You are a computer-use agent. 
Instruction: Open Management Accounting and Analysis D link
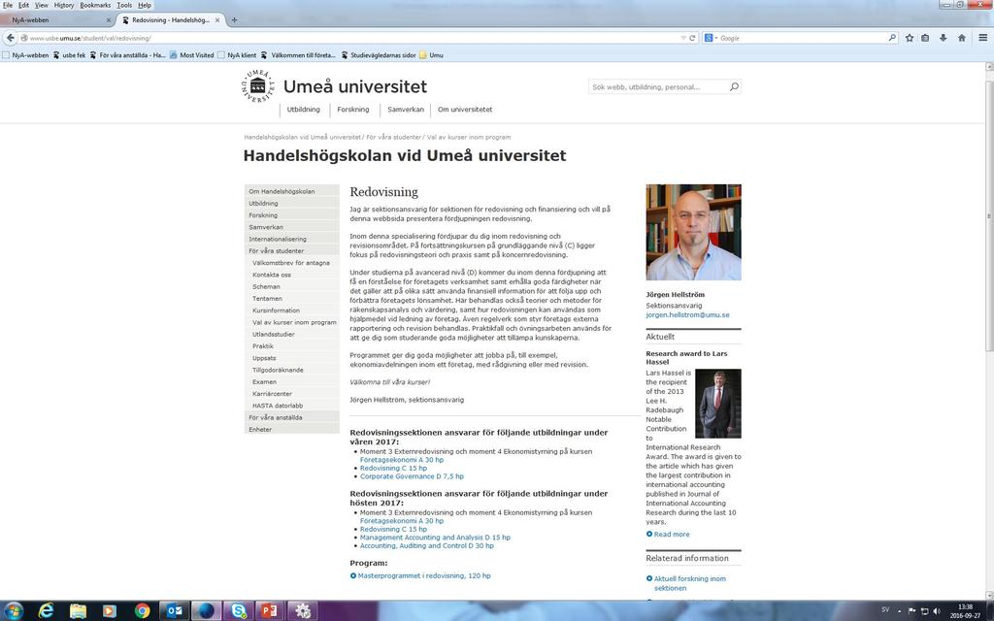click(435, 538)
